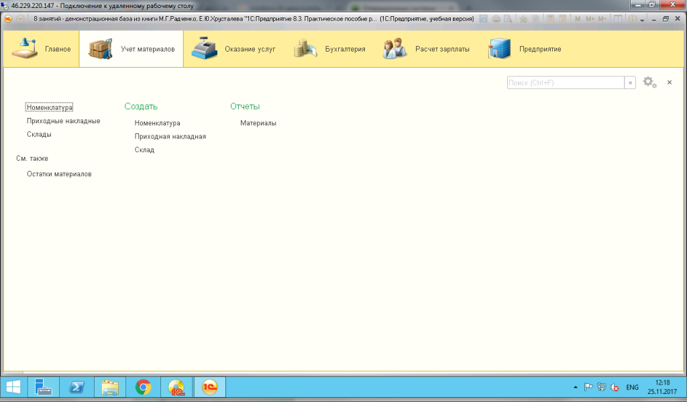
Task: Open the Windows Start button
Action: pos(13,387)
